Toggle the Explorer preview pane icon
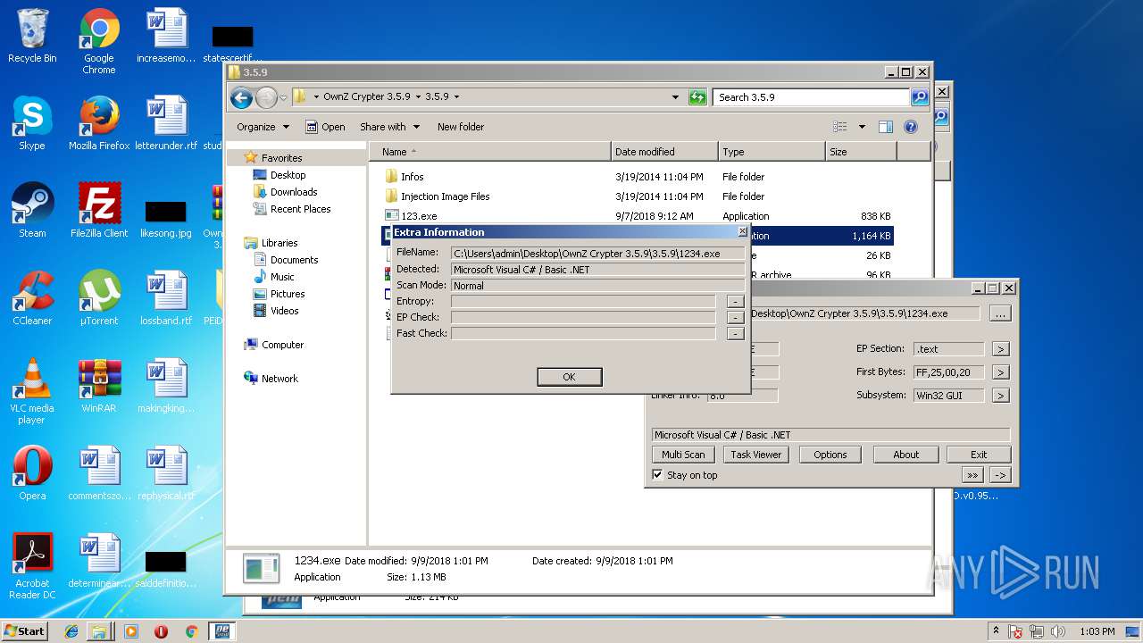This screenshot has height=643, width=1143. point(885,127)
